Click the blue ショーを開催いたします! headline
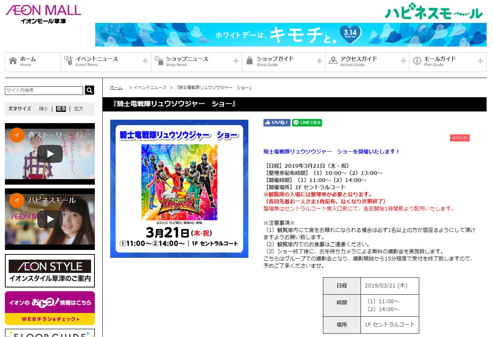This screenshot has height=337, width=493. click(332, 152)
